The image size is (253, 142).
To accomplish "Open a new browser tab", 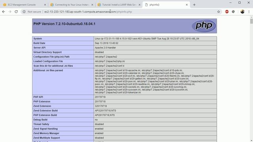I will 194,5.
